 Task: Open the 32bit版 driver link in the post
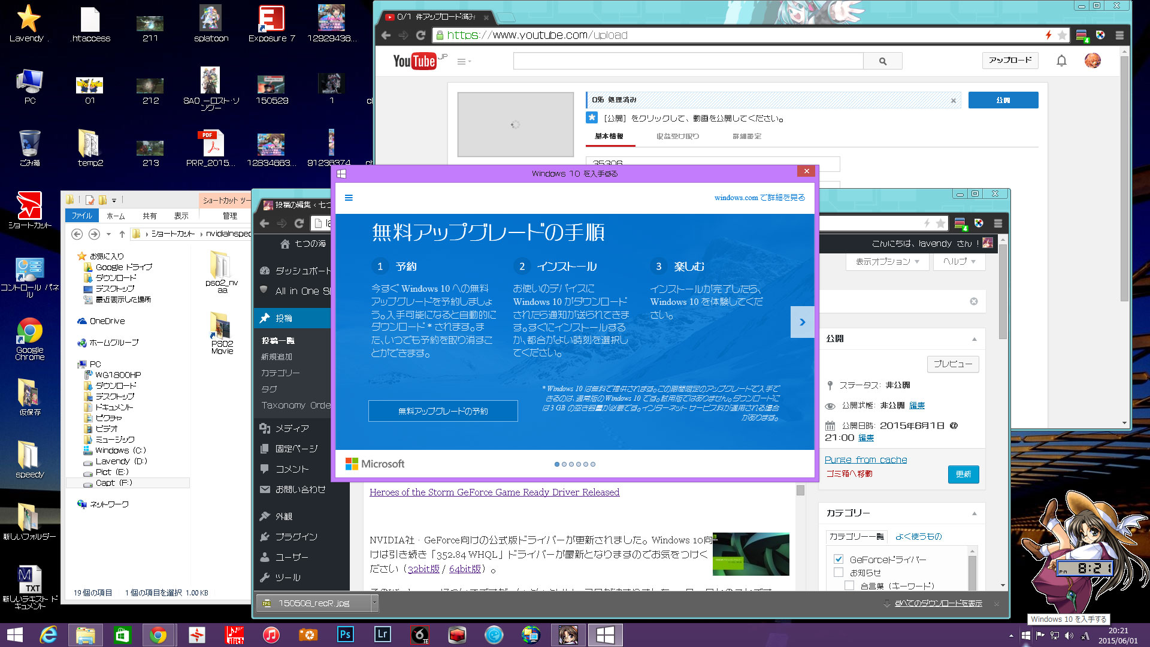pyautogui.click(x=423, y=569)
